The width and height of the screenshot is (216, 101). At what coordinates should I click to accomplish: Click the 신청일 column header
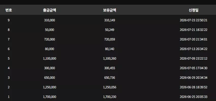[194, 10]
